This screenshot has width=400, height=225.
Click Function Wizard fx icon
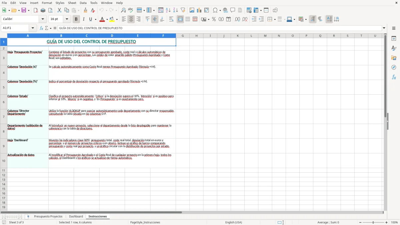41,28
